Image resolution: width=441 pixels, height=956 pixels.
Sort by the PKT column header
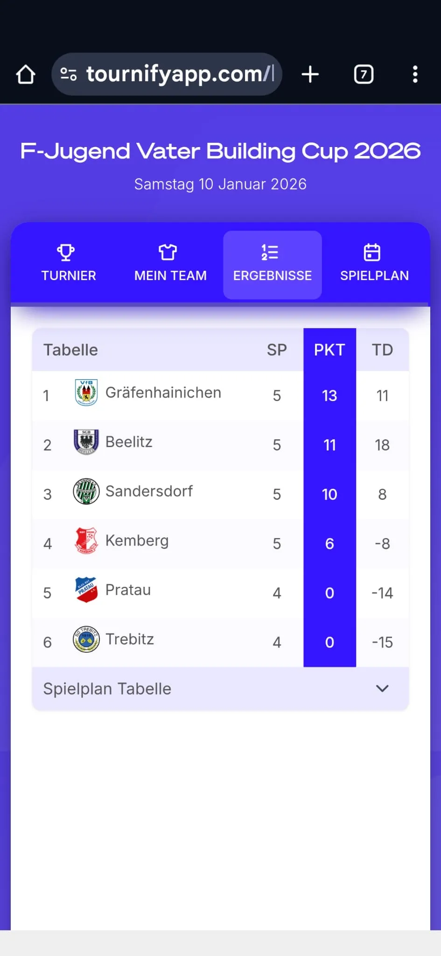click(329, 350)
